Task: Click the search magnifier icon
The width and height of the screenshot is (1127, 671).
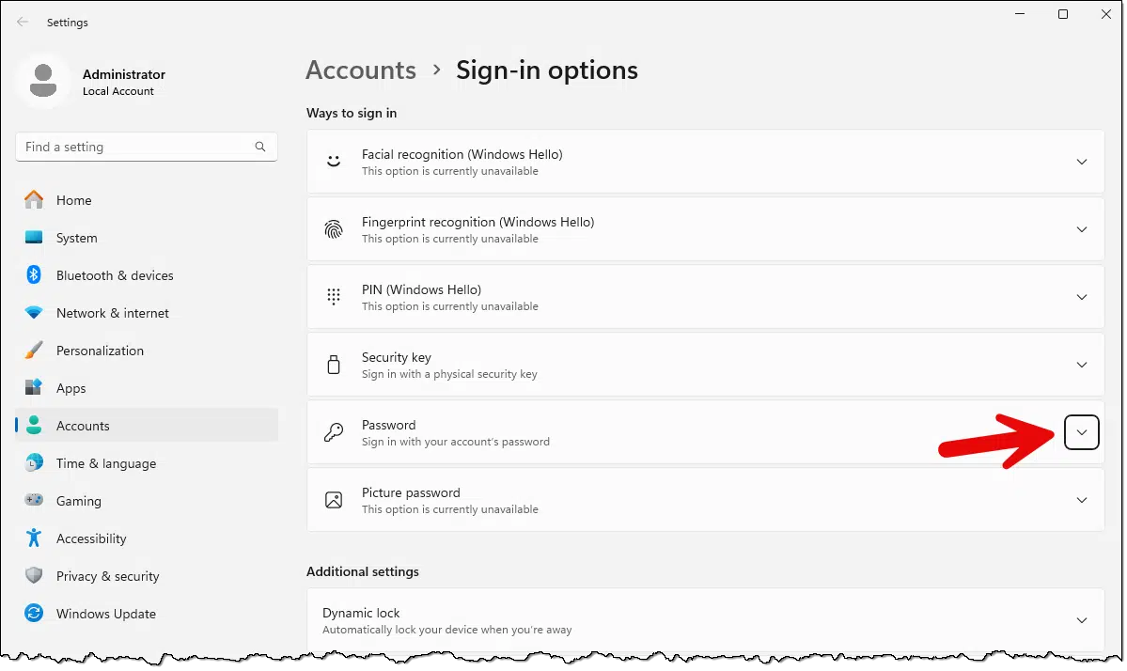Action: [260, 147]
